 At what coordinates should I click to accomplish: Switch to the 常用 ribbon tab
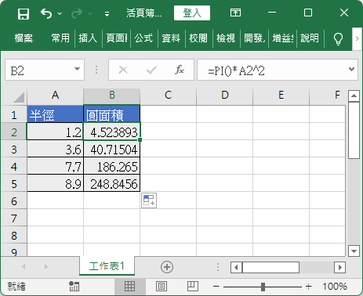pyautogui.click(x=60, y=38)
